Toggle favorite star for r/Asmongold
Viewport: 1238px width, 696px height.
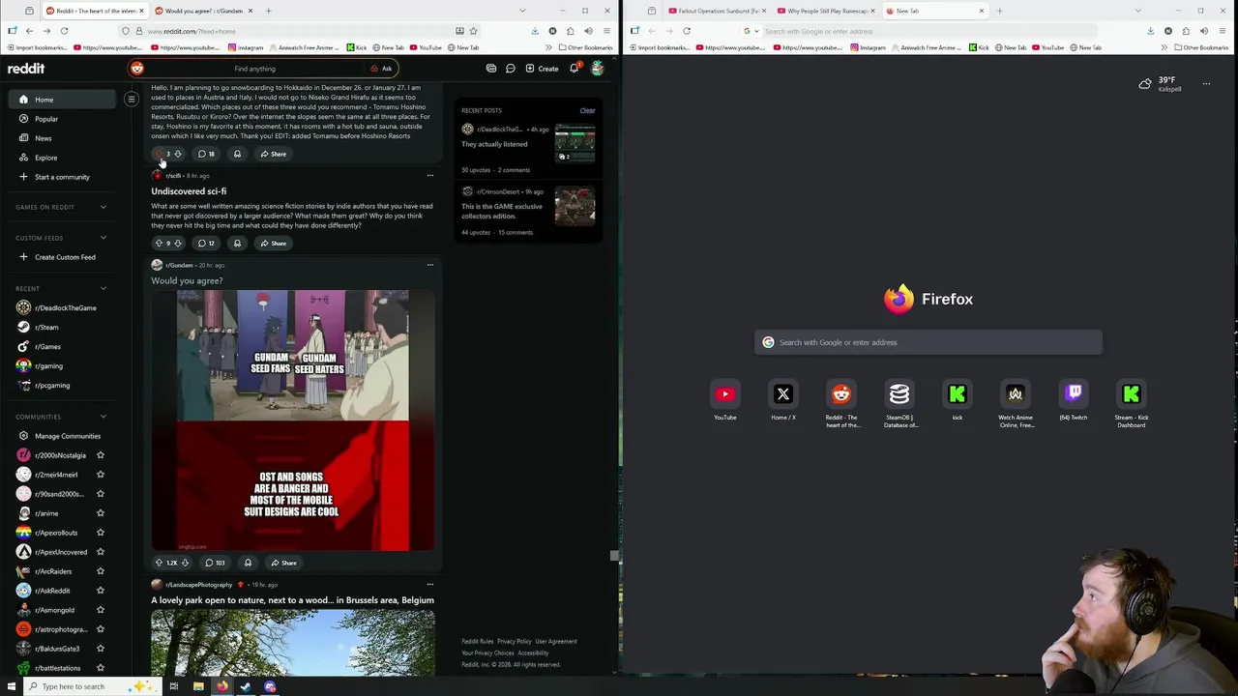(101, 610)
